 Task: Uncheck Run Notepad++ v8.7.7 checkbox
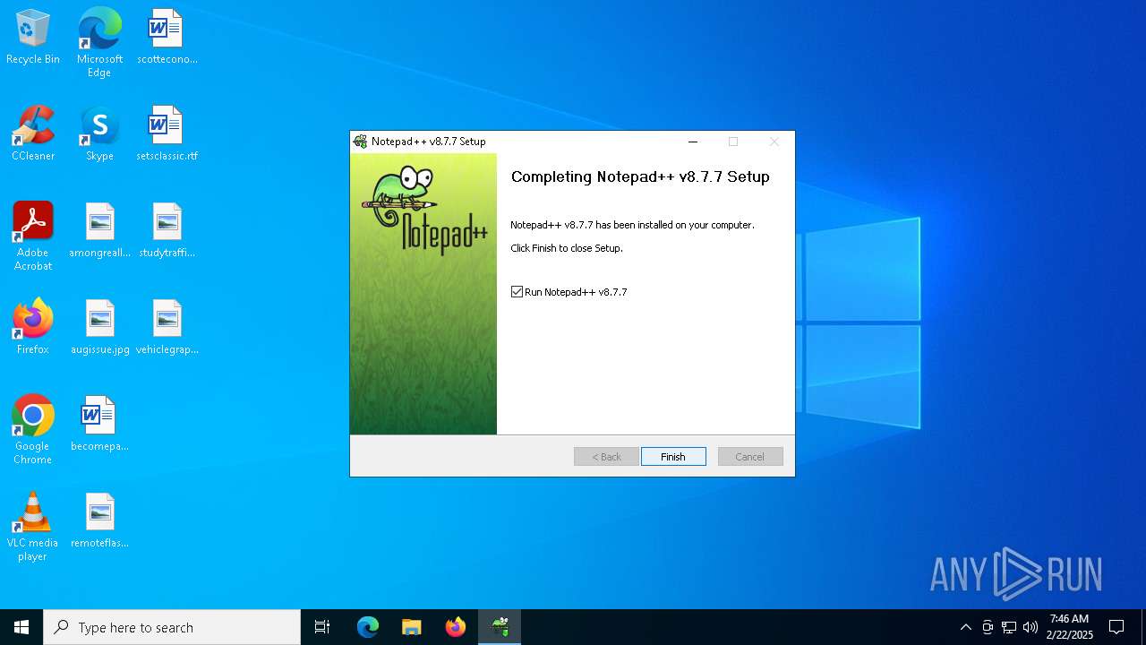pos(517,292)
